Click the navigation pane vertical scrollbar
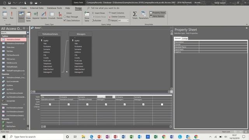249x140 pixels. tap(28, 82)
